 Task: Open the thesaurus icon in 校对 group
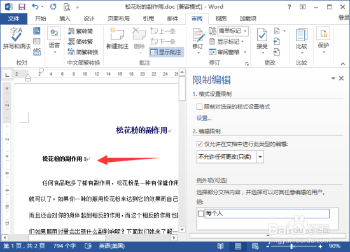(37, 41)
